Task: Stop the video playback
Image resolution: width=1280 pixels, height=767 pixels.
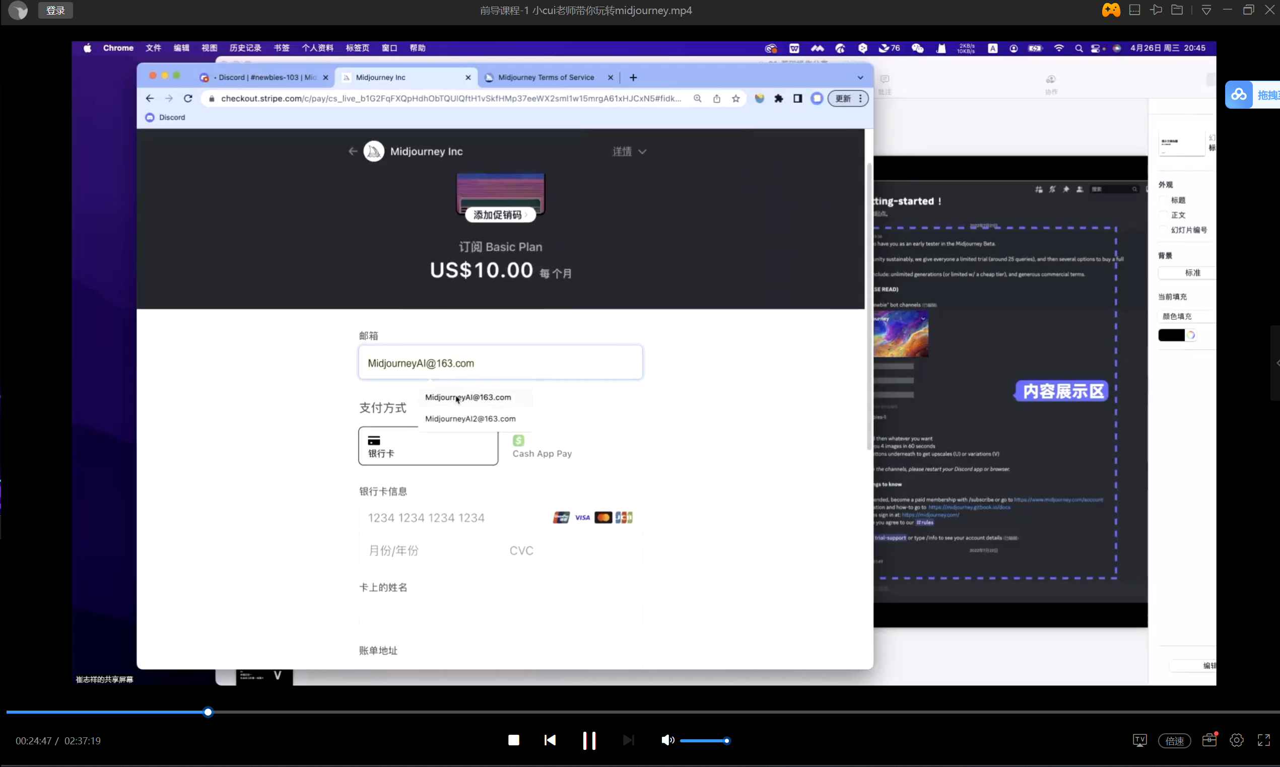Action: [513, 740]
